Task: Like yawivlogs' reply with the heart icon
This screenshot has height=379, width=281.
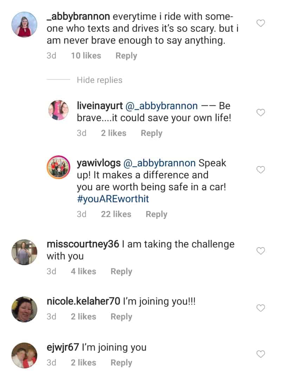Action: tap(261, 170)
